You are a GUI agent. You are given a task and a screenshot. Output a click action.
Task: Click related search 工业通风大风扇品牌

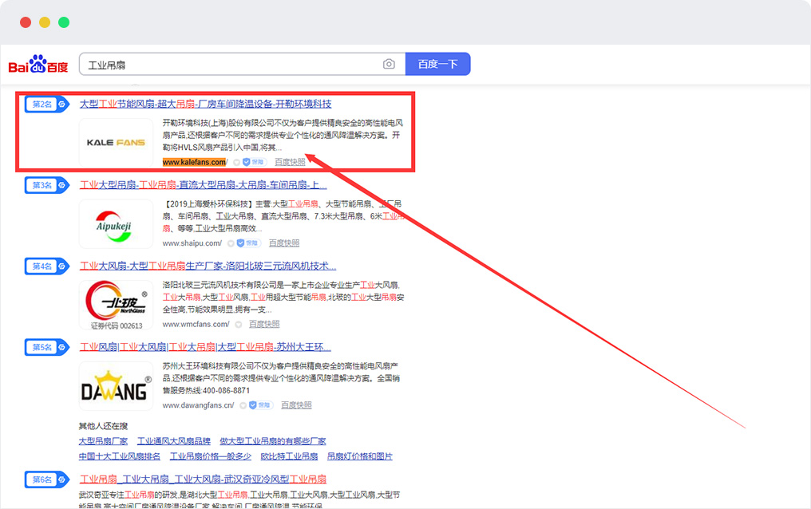pyautogui.click(x=174, y=441)
